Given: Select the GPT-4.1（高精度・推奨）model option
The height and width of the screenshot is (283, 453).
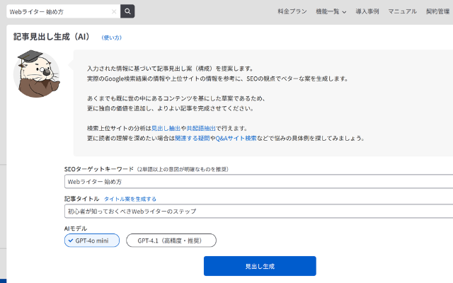Looking at the screenshot, I should click(171, 241).
